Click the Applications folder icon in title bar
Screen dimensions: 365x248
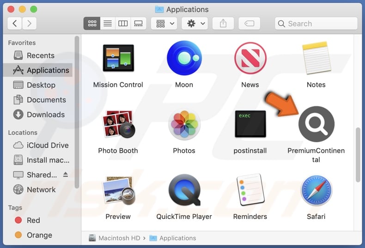(159, 9)
